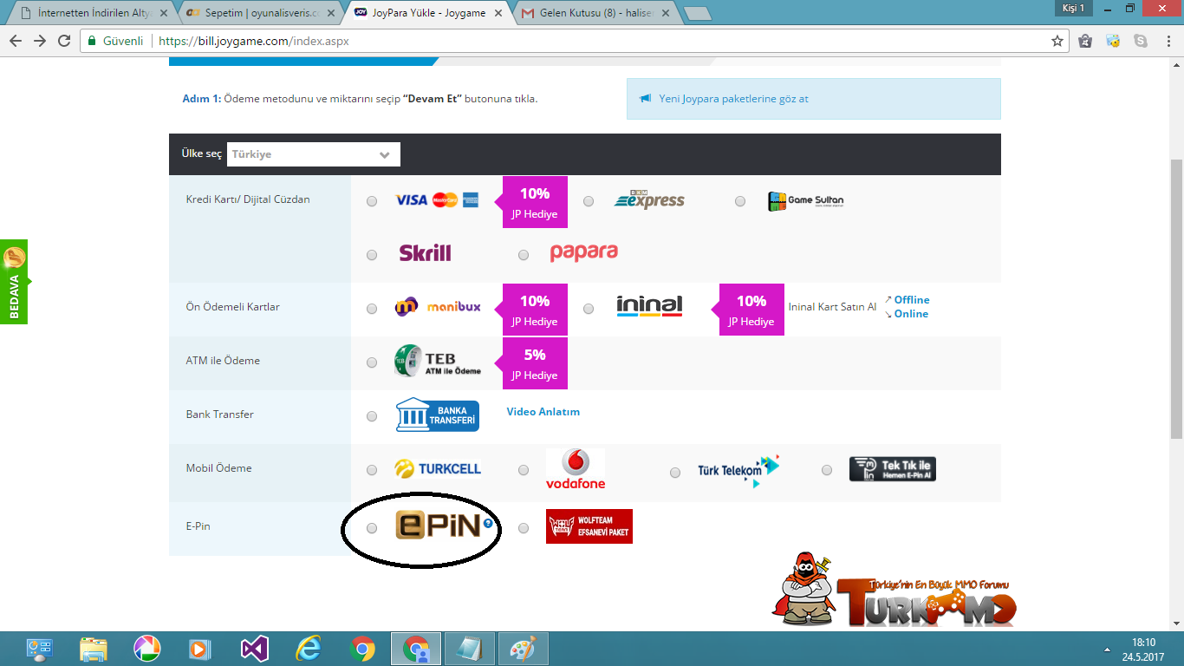Select the Vodafone mobile payment radio button
Image resolution: width=1184 pixels, height=666 pixels.
pyautogui.click(x=524, y=470)
